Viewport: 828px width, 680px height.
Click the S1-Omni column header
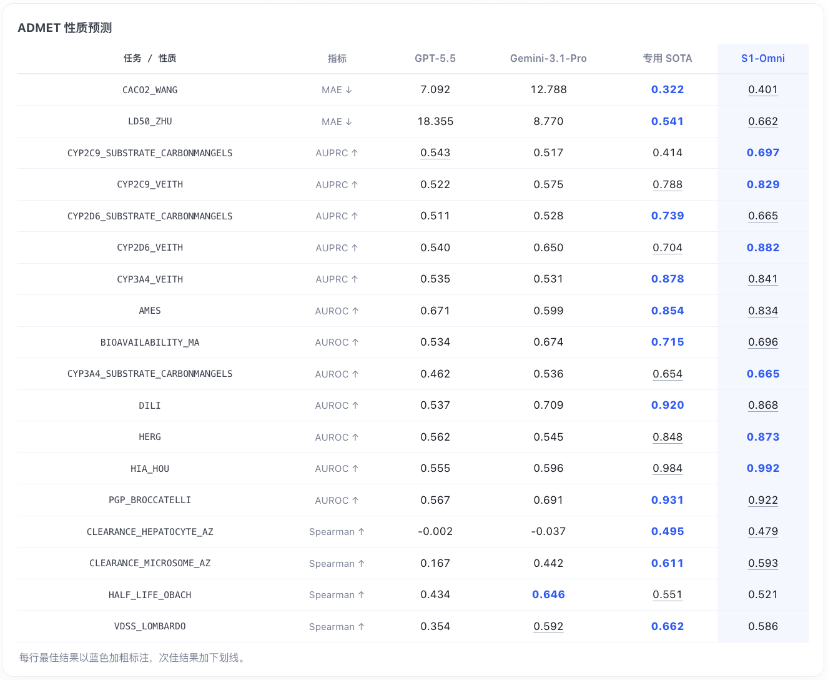point(763,58)
